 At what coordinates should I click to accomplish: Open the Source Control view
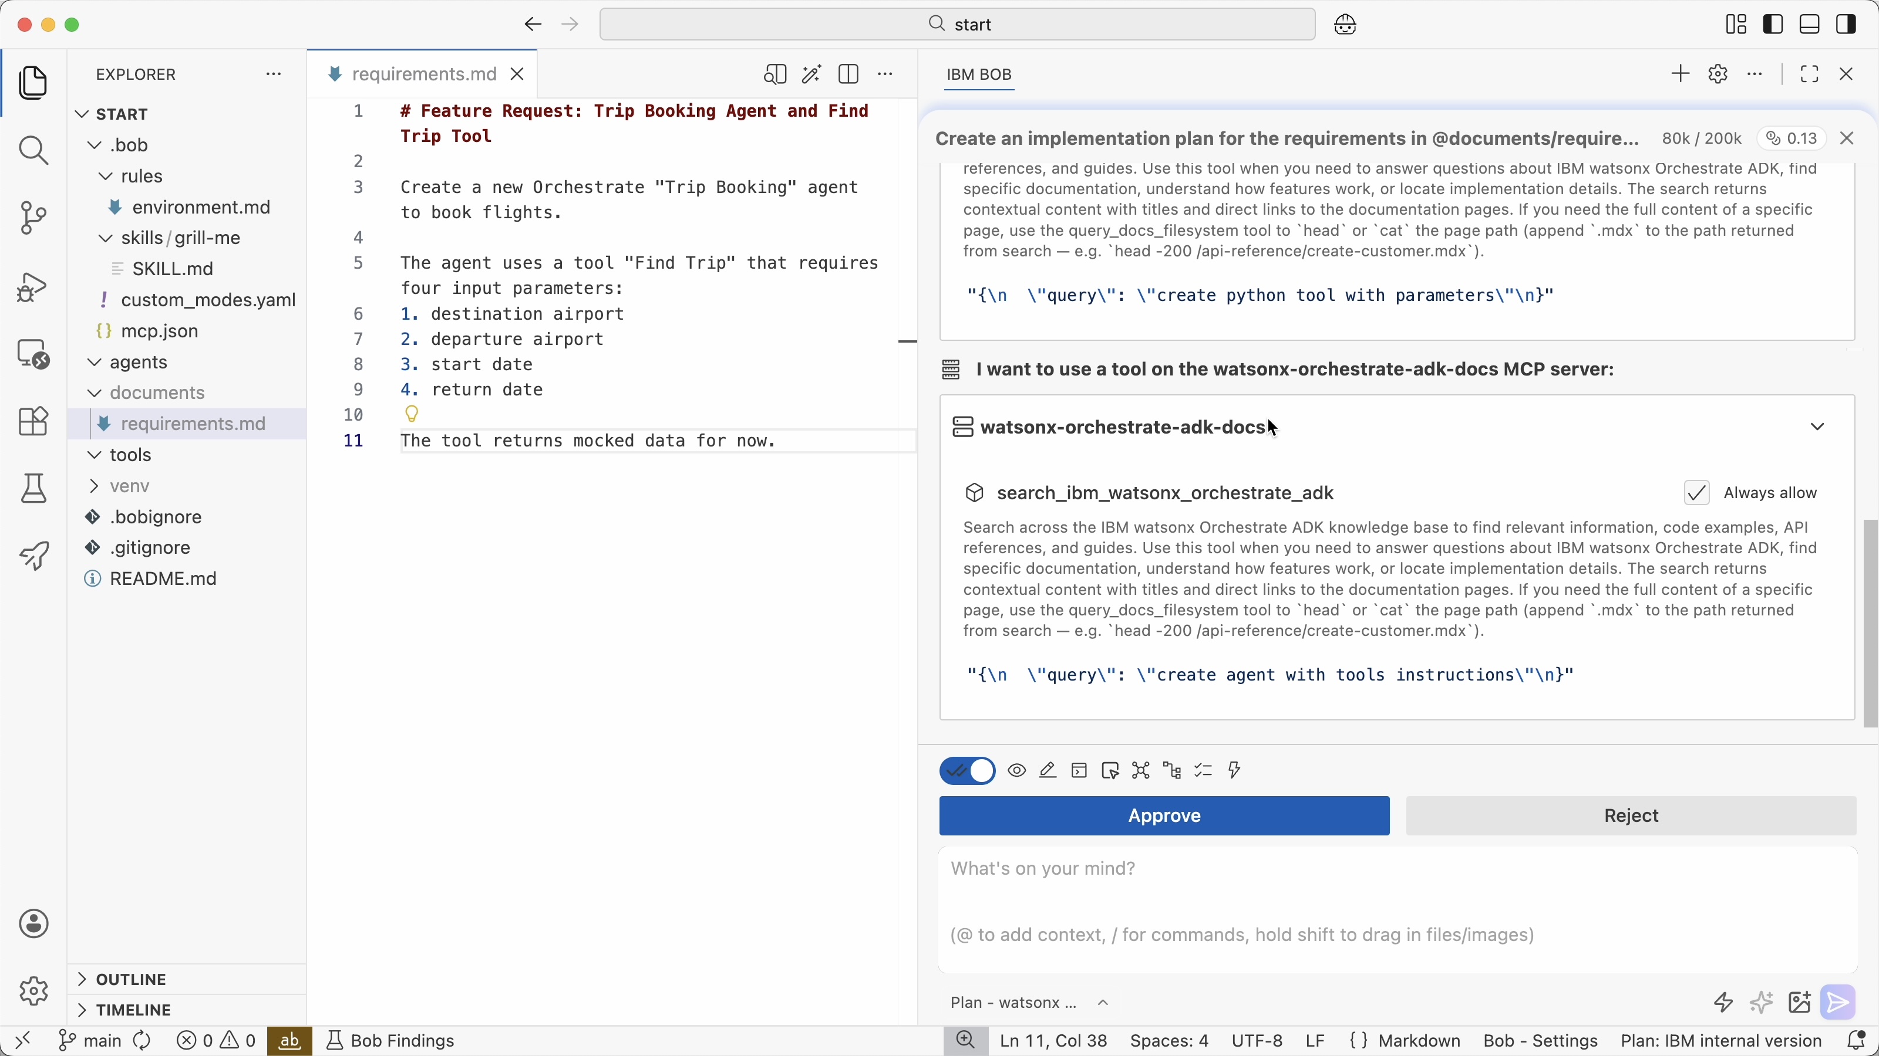(33, 218)
